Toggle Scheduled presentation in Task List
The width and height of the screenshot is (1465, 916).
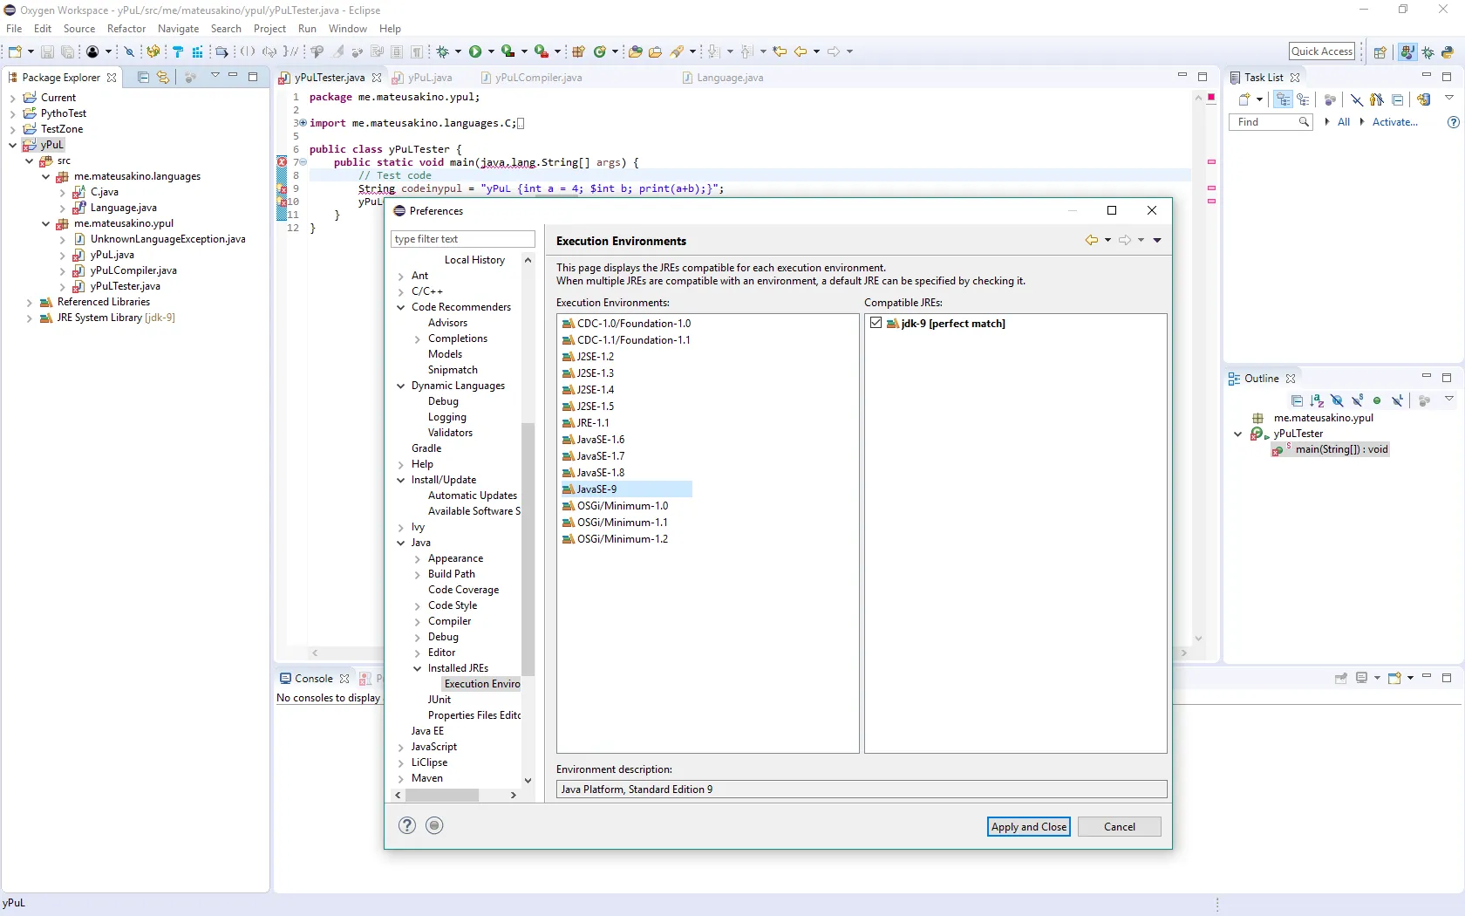(1303, 99)
